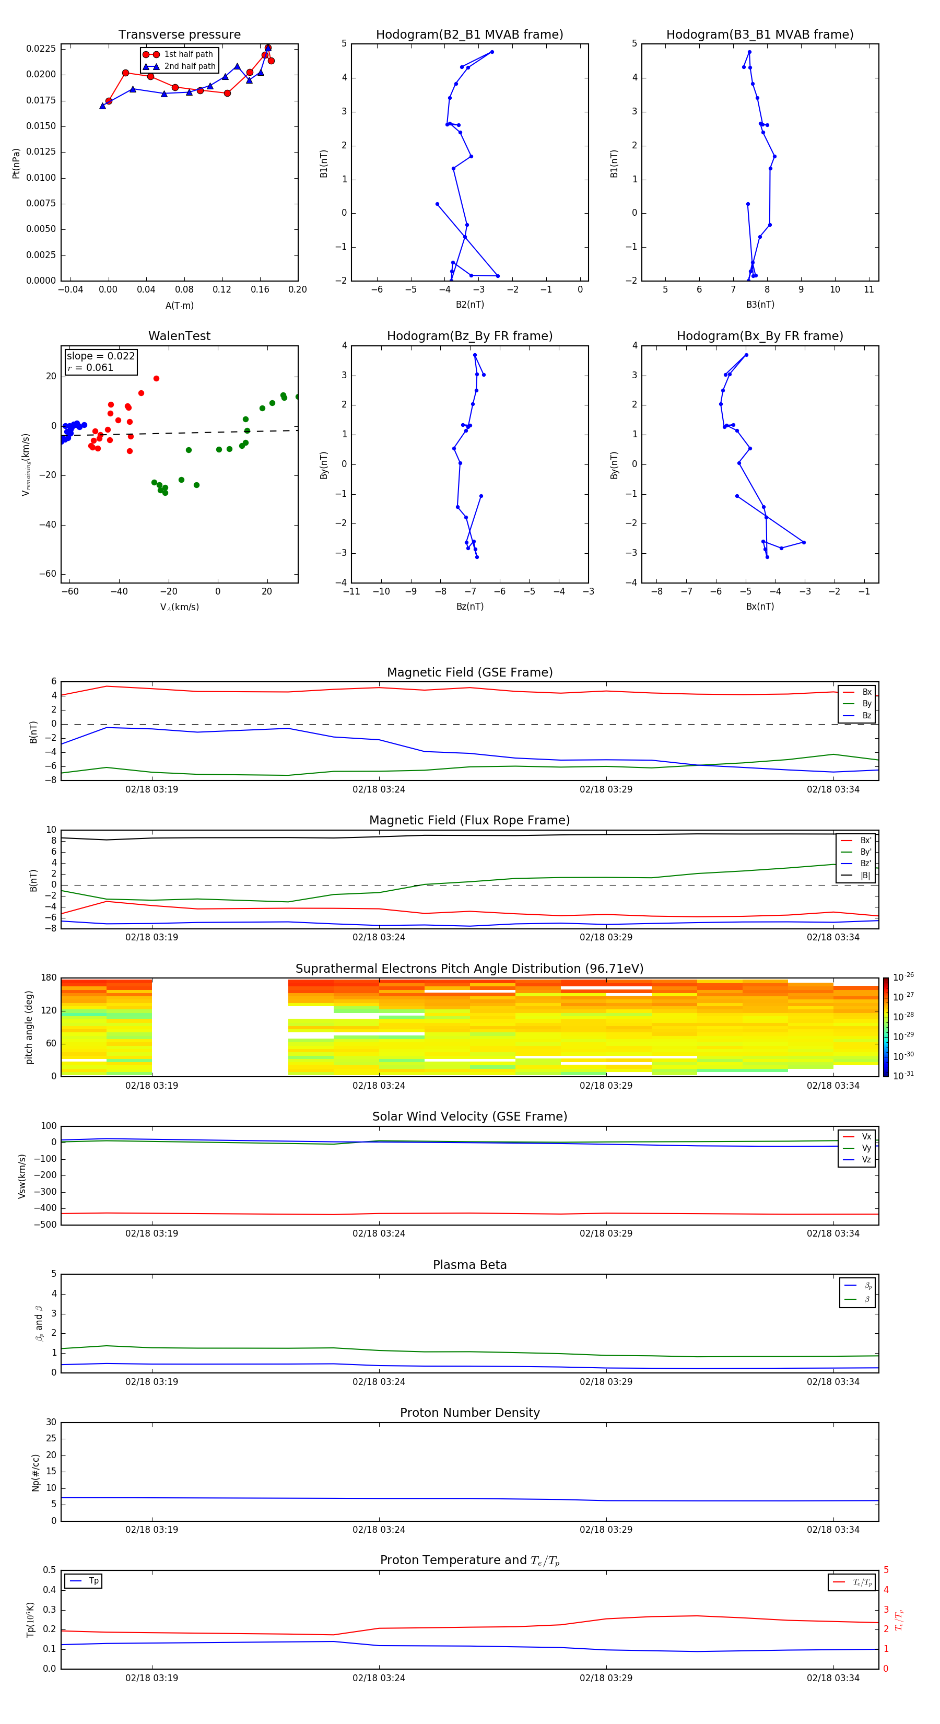Image resolution: width=940 pixels, height=1724 pixels.
Task: Click the 'Transverse pressure' plot title
Action: pos(179,35)
